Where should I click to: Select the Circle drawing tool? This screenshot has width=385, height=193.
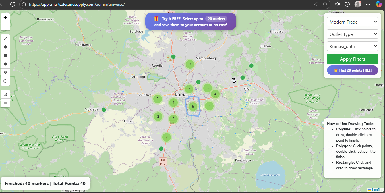coord(5,64)
